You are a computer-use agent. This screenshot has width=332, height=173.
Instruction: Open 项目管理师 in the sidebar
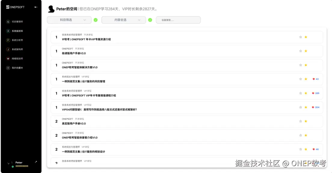[17, 22]
